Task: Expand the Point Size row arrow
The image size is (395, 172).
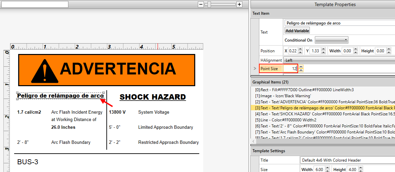Action: [x=255, y=68]
